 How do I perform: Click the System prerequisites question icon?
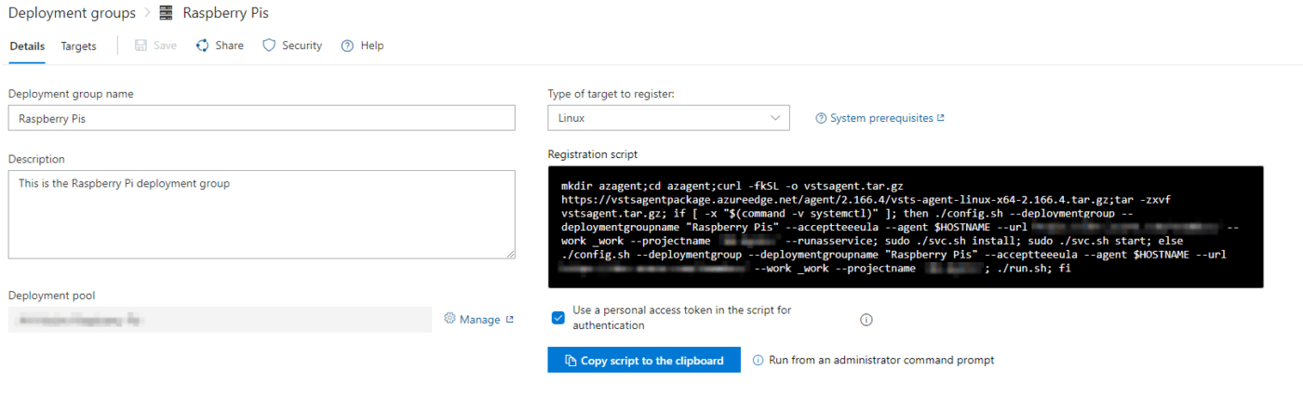(x=821, y=118)
